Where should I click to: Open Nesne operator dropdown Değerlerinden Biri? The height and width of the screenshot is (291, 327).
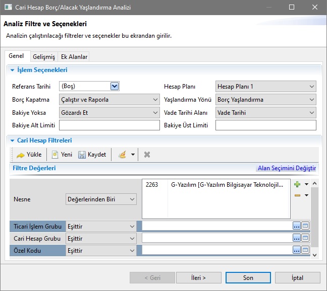tap(101, 199)
